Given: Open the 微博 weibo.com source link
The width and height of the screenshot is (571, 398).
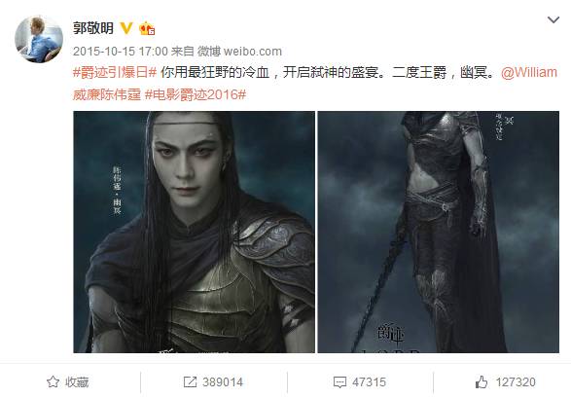Looking at the screenshot, I should pyautogui.click(x=239, y=52).
